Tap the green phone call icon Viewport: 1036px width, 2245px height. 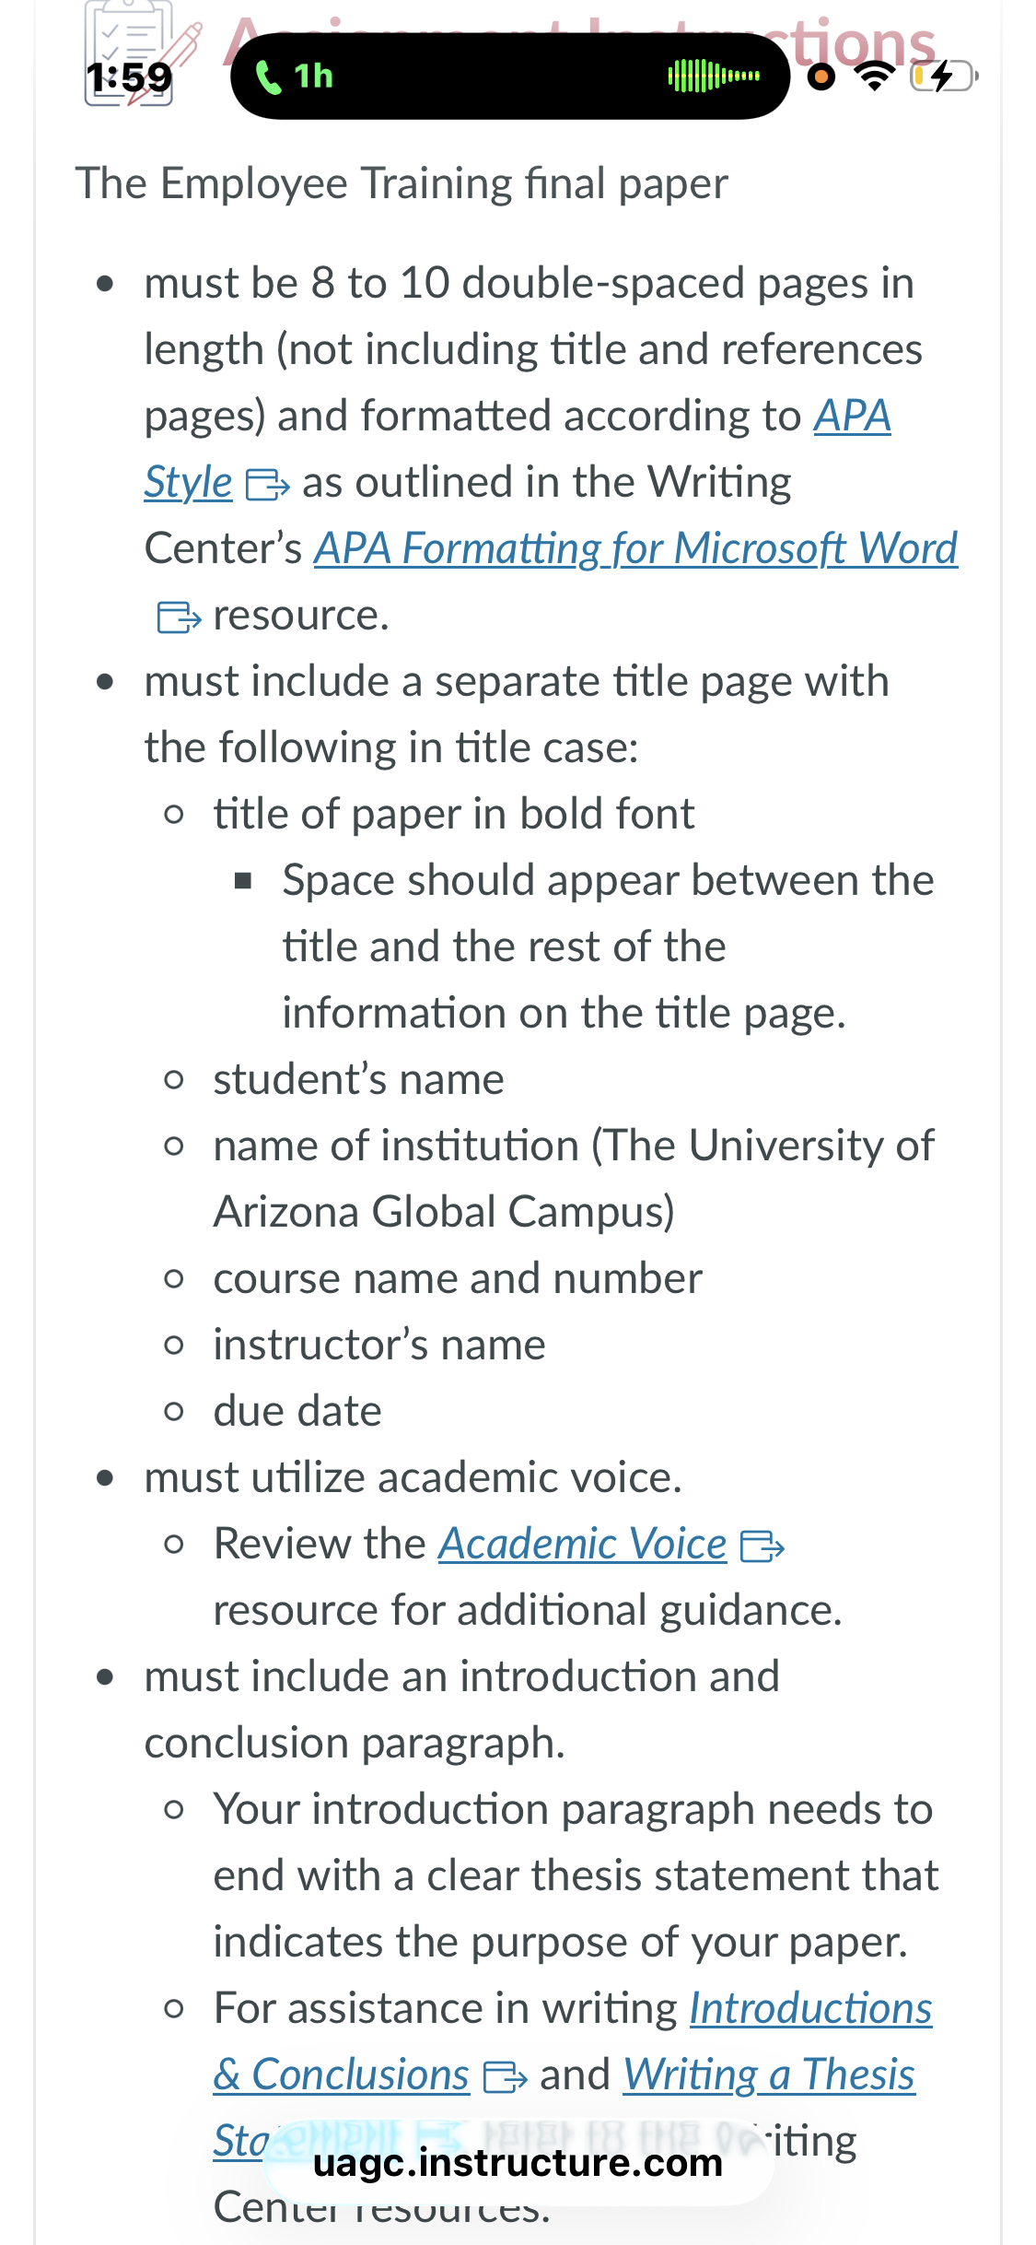[x=268, y=76]
